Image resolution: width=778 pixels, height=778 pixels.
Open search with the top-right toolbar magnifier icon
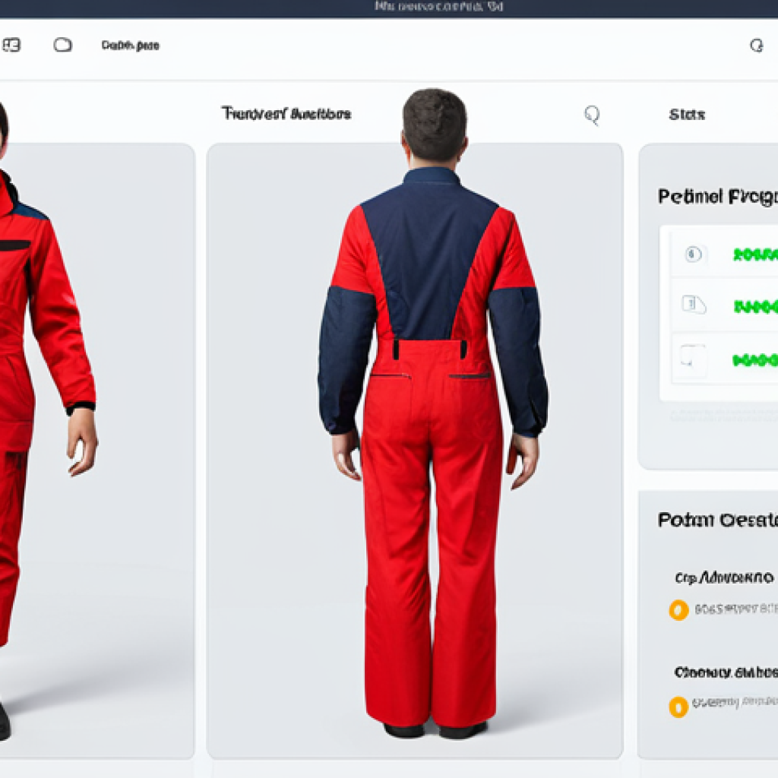(x=756, y=46)
